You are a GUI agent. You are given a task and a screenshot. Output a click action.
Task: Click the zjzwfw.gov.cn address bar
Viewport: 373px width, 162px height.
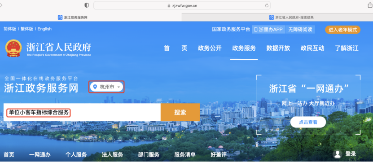point(182,5)
